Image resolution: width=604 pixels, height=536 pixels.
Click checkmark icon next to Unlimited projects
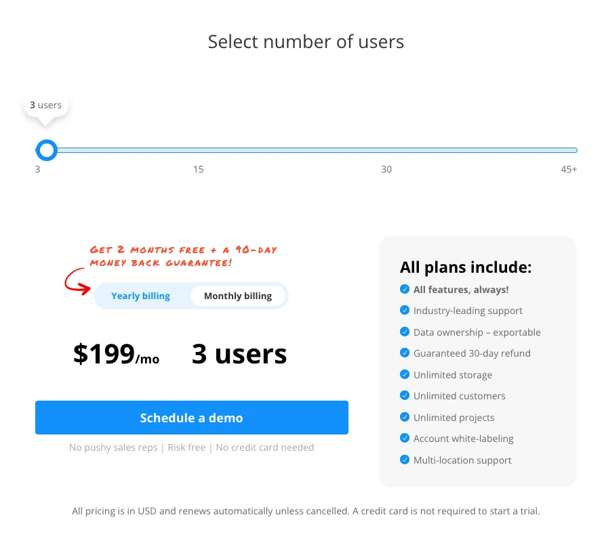(405, 418)
